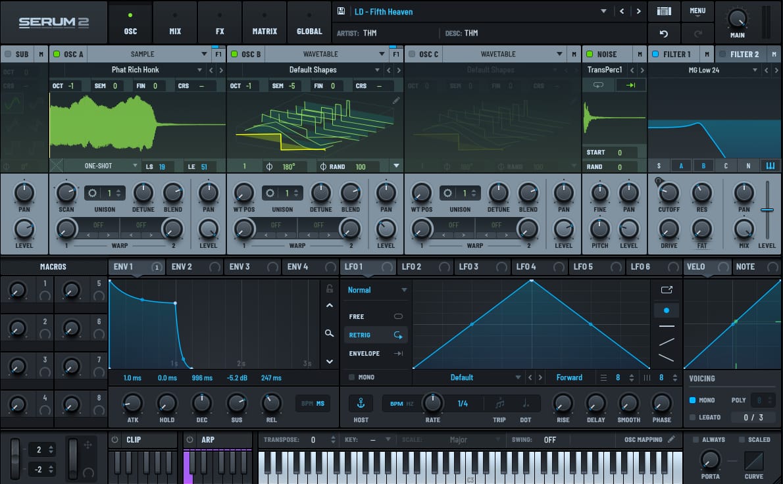Route oscillator A to filter via A button
783x484 pixels.
click(x=680, y=166)
